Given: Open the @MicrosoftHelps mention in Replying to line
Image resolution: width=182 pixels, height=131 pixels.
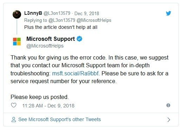Looking at the screenshot, I should point(94,20).
